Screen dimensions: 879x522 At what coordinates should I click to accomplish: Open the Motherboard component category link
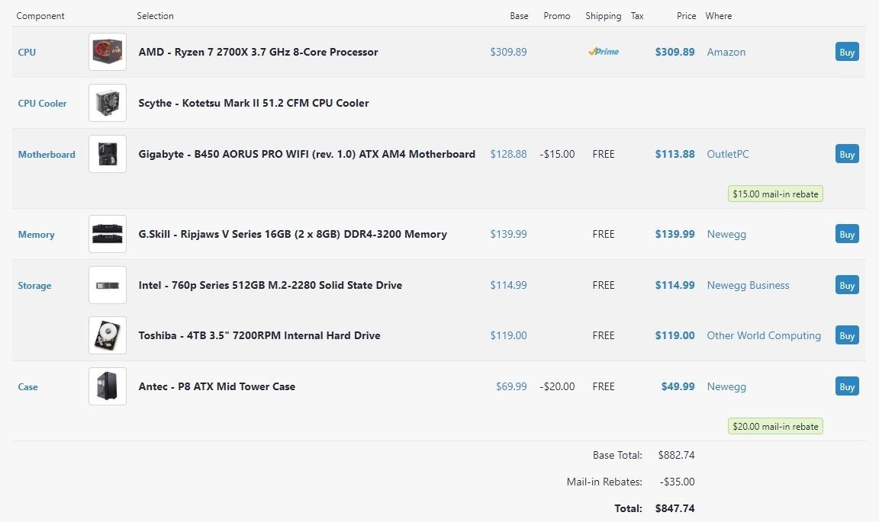(47, 155)
